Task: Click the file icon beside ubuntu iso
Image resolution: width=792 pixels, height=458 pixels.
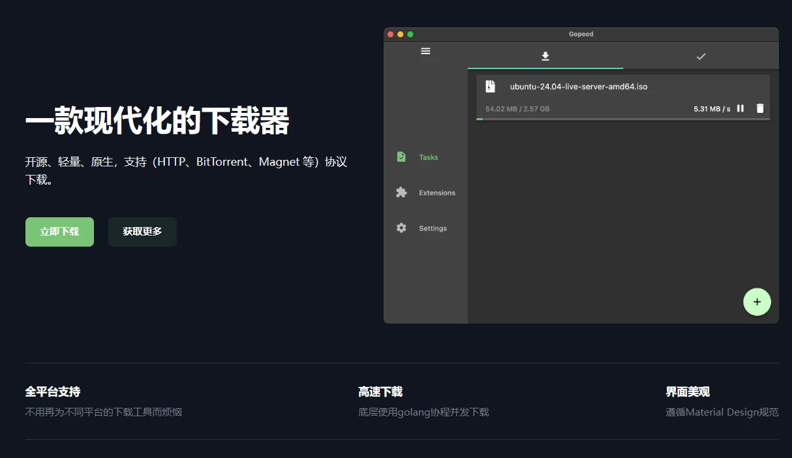Action: click(x=491, y=86)
